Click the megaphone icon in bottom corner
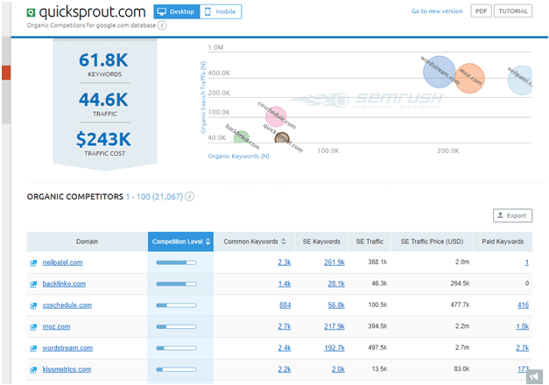 coord(534,376)
